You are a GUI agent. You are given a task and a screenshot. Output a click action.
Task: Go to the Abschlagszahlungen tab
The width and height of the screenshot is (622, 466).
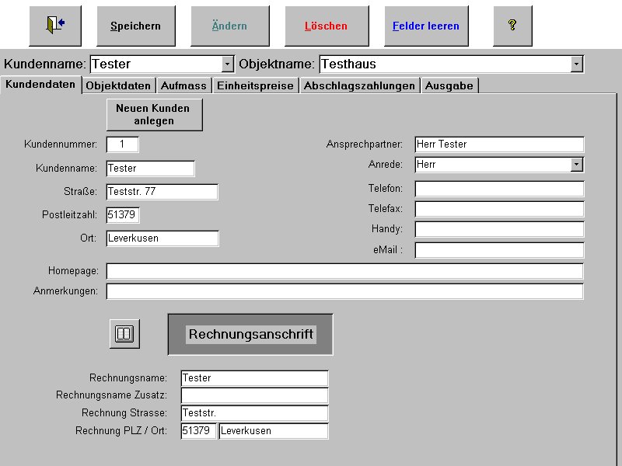pos(359,85)
